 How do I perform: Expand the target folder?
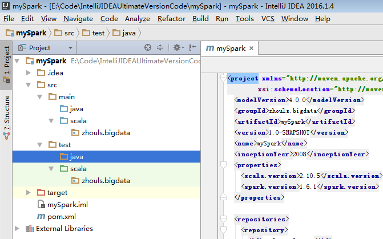coord(29,192)
